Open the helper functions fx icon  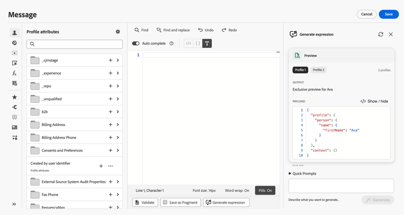[15, 73]
